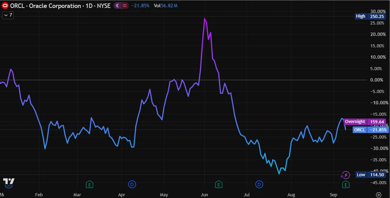Open the dividend marker D near Jul
Screen dimensions: 390x198
(x=259, y=184)
